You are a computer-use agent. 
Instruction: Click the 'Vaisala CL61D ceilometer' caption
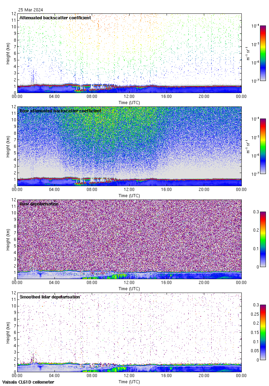28,382
